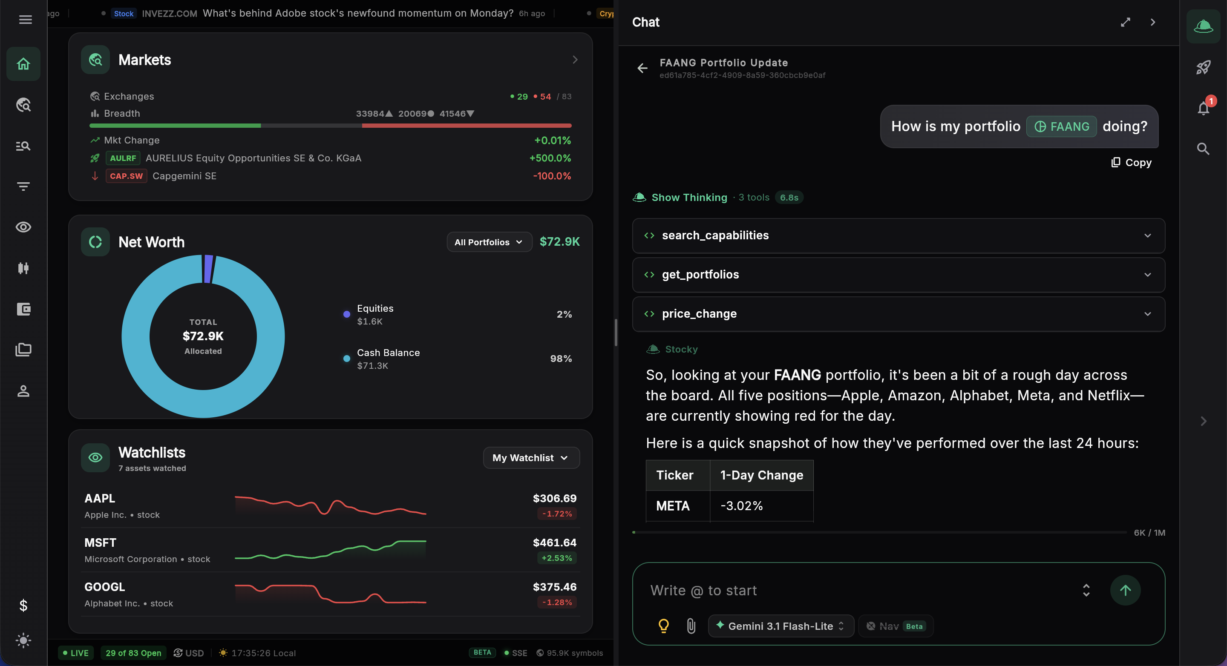
Task: Expand the get_portfolios tool call
Action: [x=899, y=275]
